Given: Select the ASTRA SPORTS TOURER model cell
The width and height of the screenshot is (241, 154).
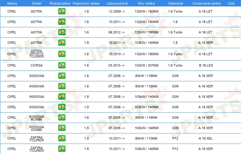Looking at the screenshot, I should point(36,54).
